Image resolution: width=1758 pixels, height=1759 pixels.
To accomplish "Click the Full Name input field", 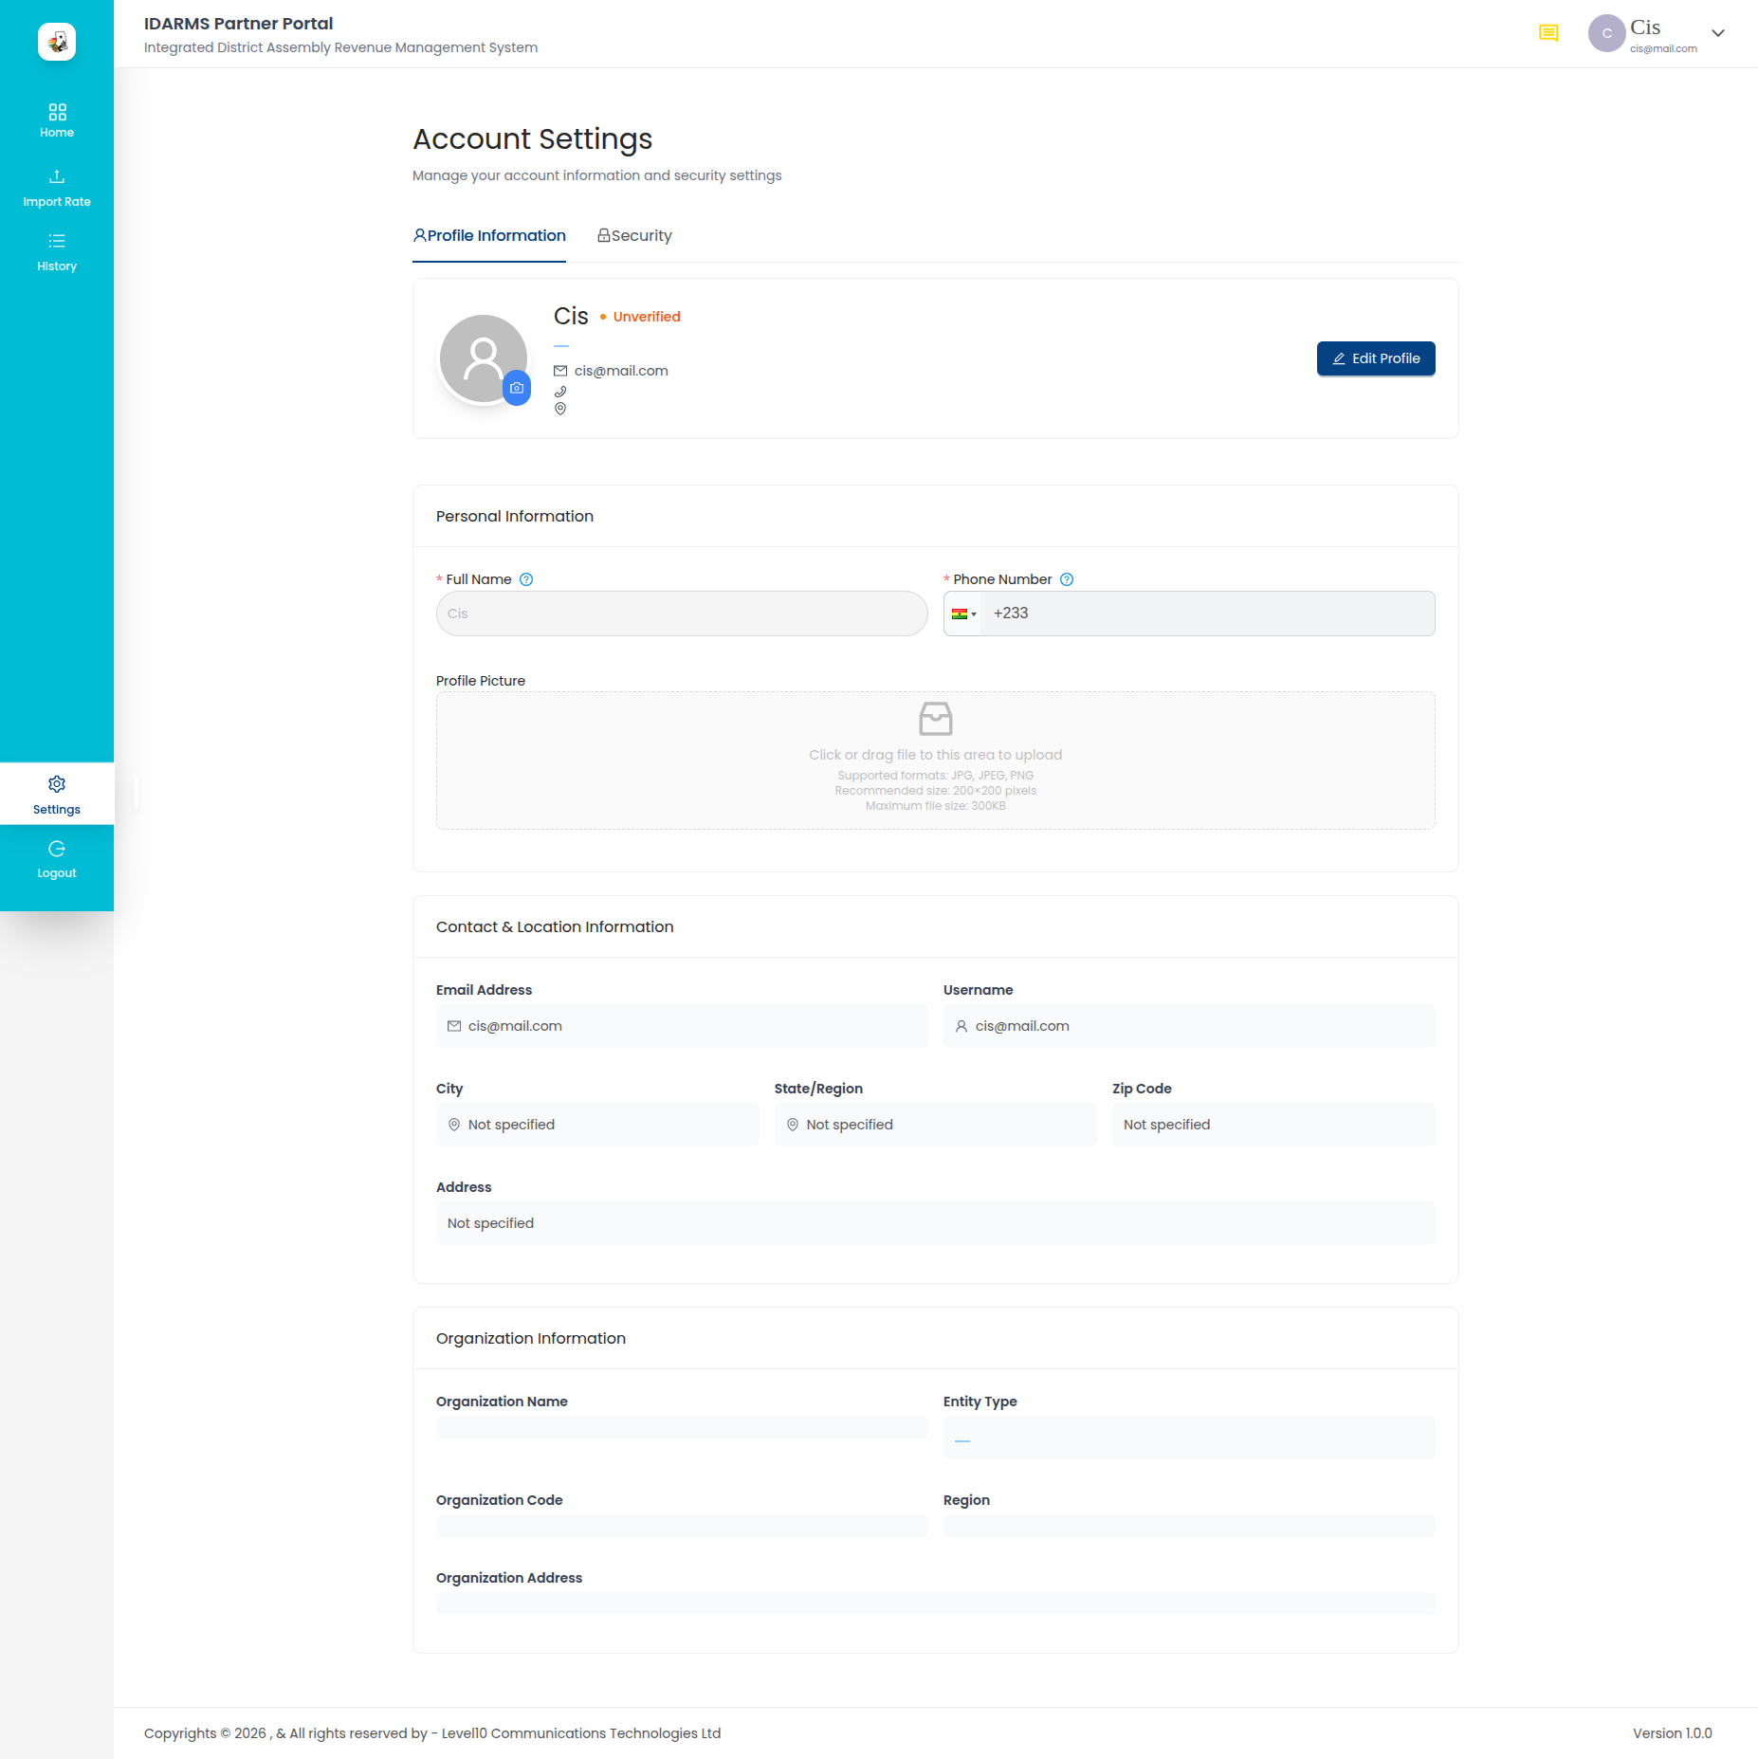I will pyautogui.click(x=682, y=614).
